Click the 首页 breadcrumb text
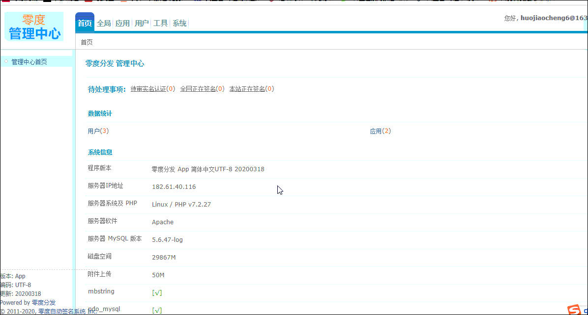Screen dimensions: 588x315 87,42
